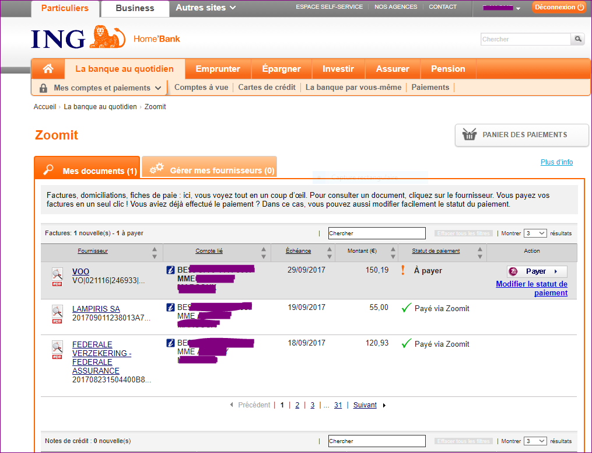Viewport: 592px width, 453px height.
Task: Click Payer button for VOO invoice
Action: point(537,271)
